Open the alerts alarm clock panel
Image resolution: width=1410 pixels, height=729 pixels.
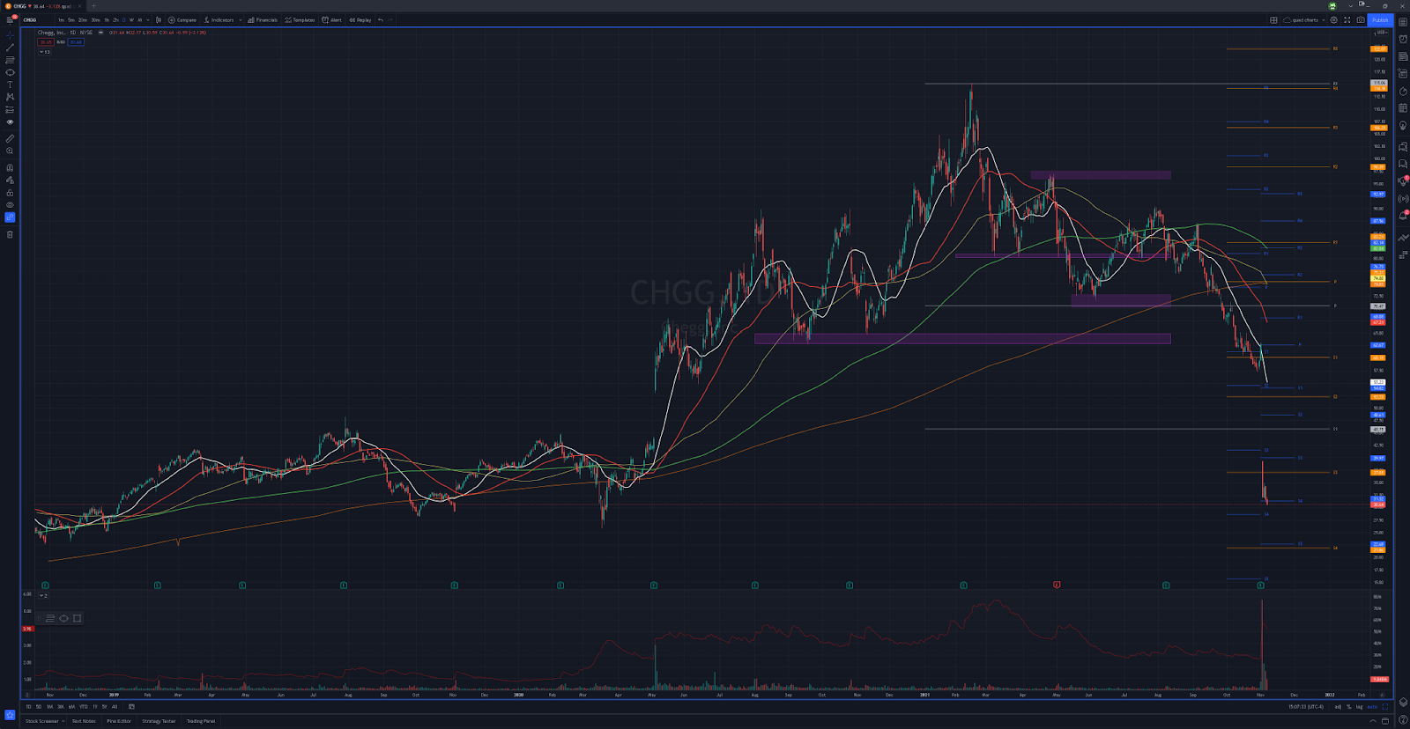[1403, 39]
